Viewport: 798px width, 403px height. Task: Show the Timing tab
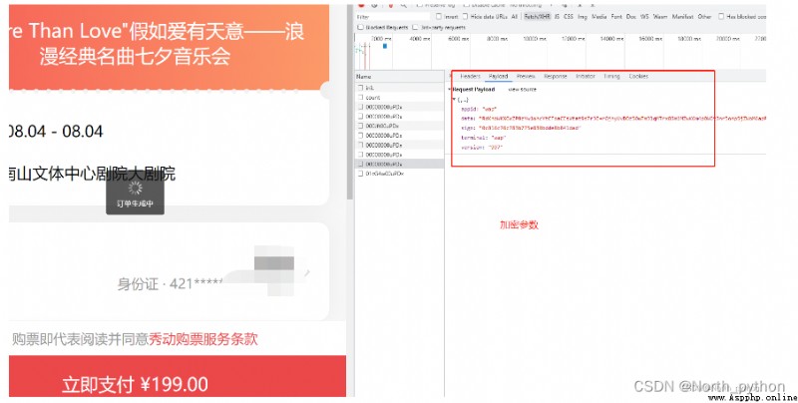click(611, 77)
